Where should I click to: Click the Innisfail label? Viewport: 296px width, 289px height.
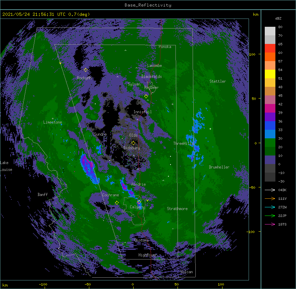point(143,112)
